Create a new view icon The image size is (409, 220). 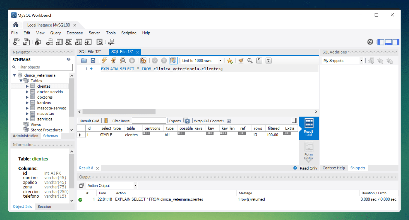coord(69,42)
